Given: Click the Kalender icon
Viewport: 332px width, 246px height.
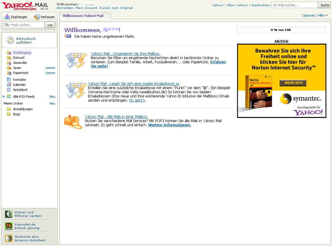Looking at the screenshot, I should [9, 85].
